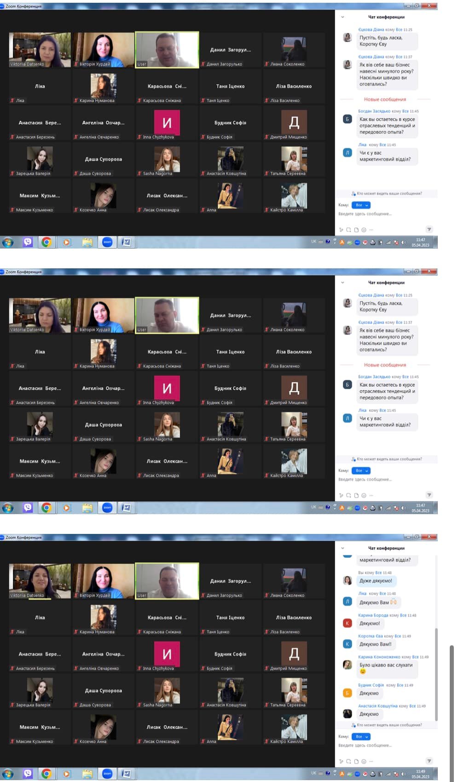Click the text format icon in top chat
This screenshot has width=458, height=782.
click(x=341, y=230)
